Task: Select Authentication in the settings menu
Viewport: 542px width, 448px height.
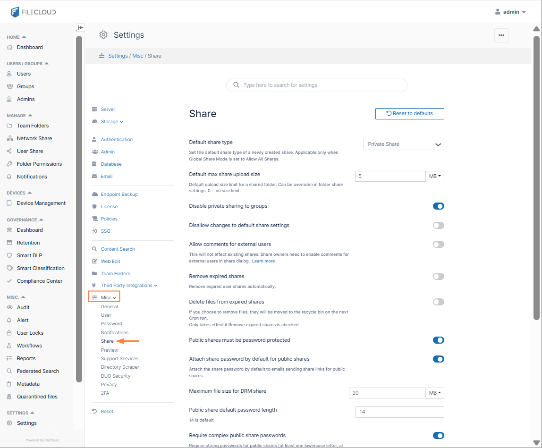Action: click(117, 140)
